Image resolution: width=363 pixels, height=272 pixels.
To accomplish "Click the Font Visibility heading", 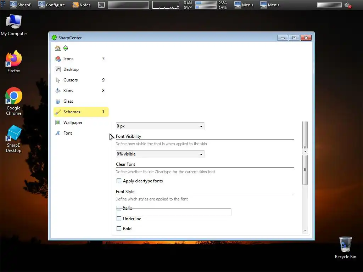I will 128,136.
